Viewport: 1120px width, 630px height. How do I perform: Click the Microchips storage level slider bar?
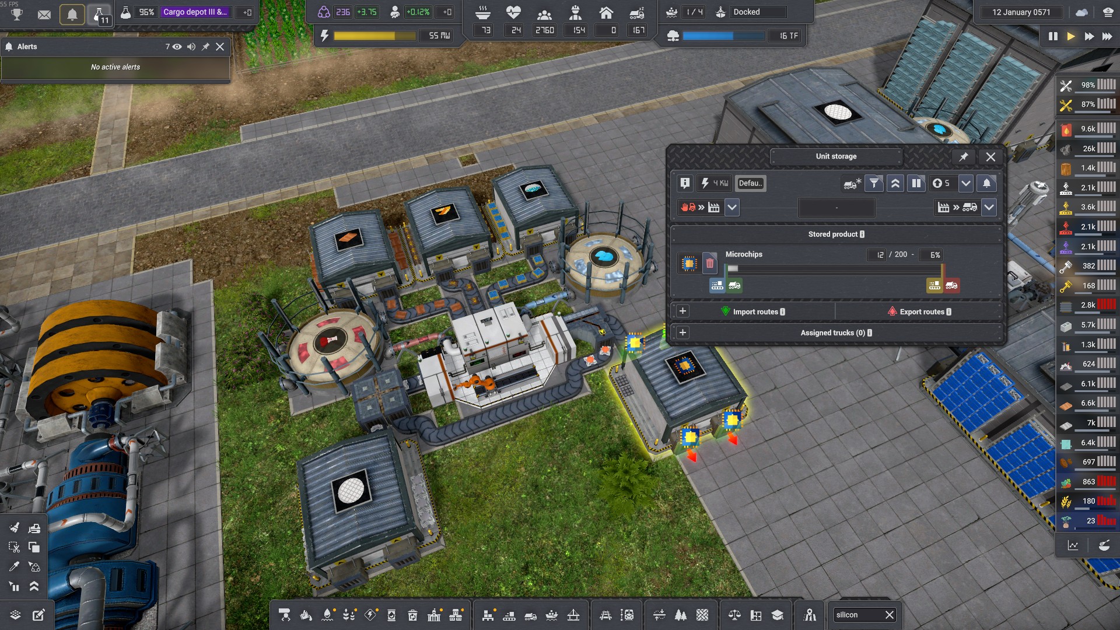tap(834, 268)
